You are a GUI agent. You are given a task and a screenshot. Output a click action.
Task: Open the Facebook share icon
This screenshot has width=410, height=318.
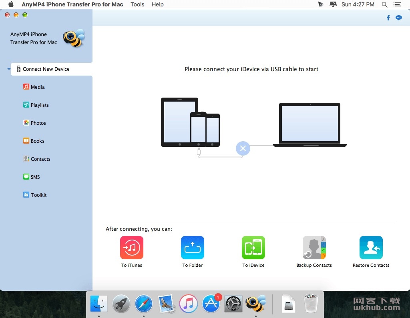(x=388, y=18)
